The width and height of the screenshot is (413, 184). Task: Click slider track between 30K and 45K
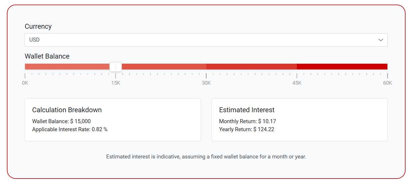pyautogui.click(x=251, y=67)
